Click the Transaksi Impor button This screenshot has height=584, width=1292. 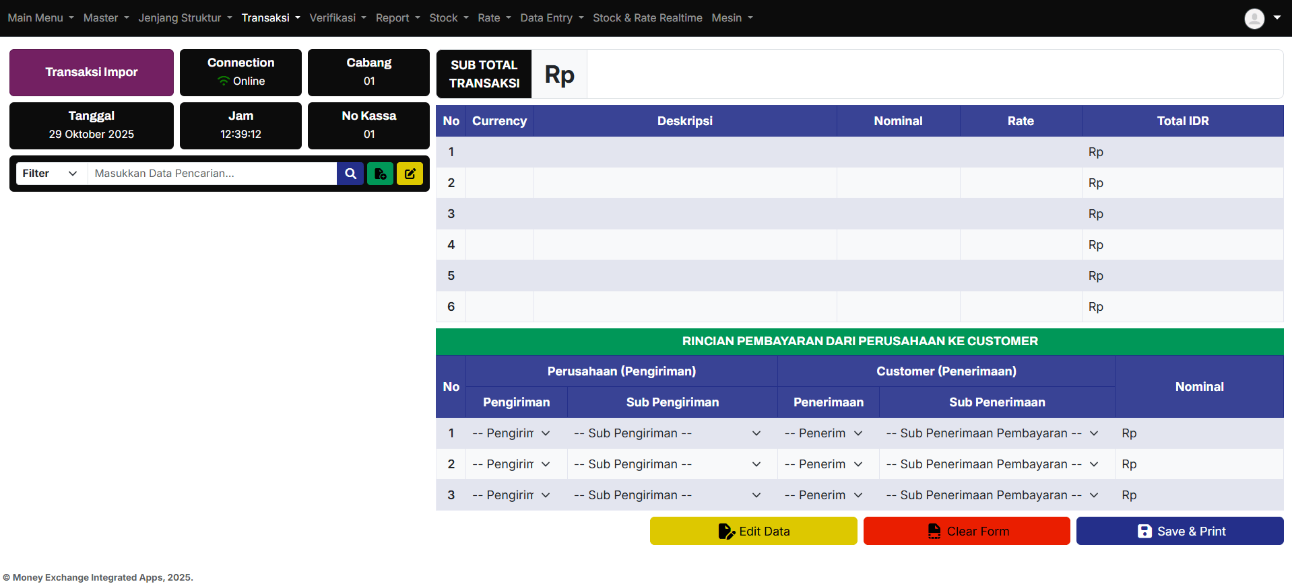point(92,72)
